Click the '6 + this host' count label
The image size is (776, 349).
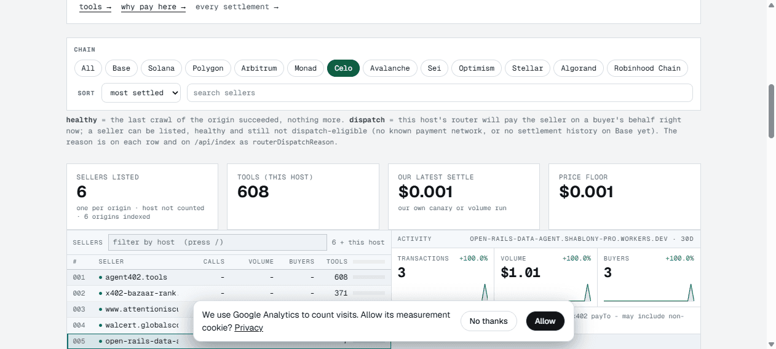pos(358,243)
